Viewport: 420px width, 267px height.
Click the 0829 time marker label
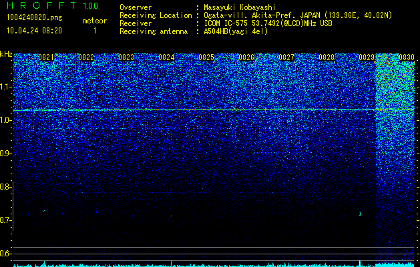click(367, 57)
